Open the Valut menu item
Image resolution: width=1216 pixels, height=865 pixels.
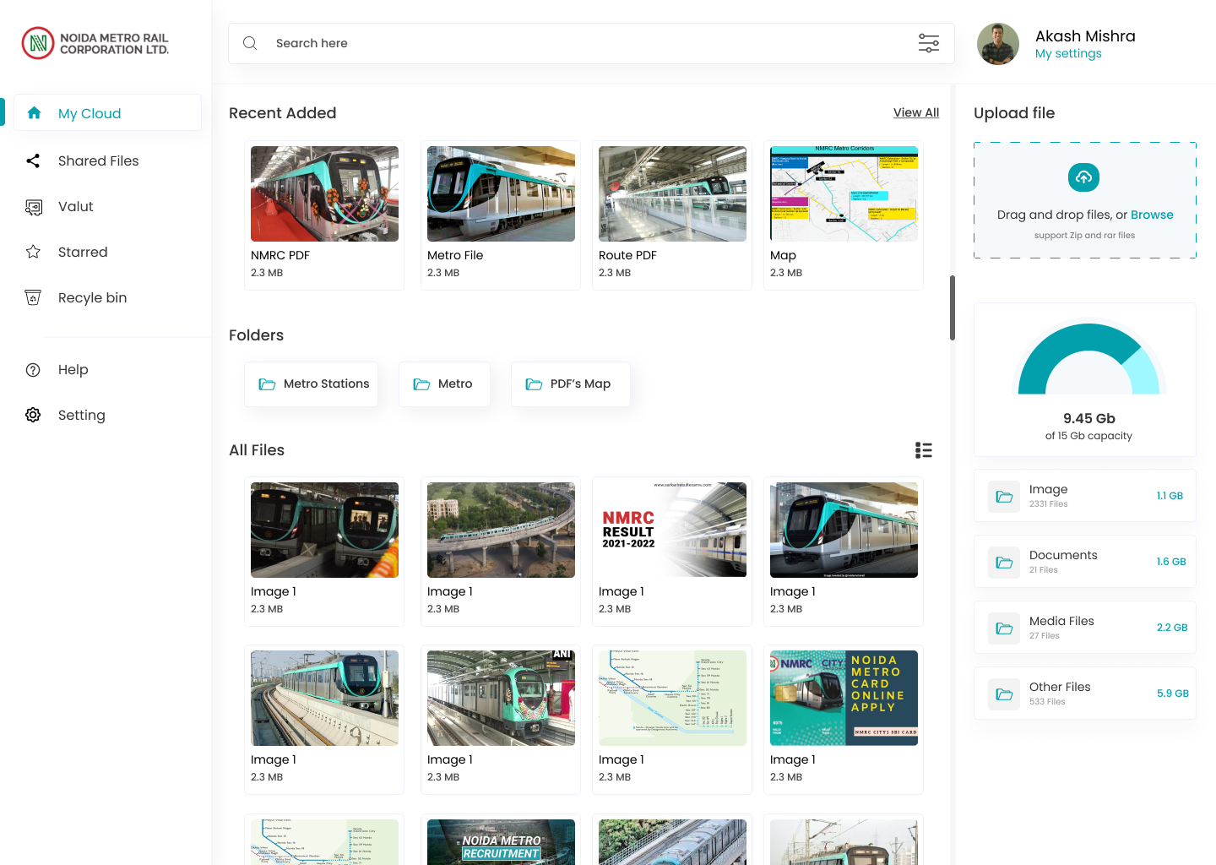pyautogui.click(x=75, y=206)
